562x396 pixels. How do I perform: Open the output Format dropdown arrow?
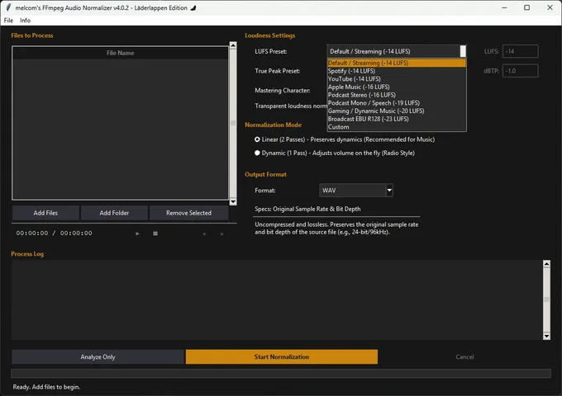tap(389, 191)
